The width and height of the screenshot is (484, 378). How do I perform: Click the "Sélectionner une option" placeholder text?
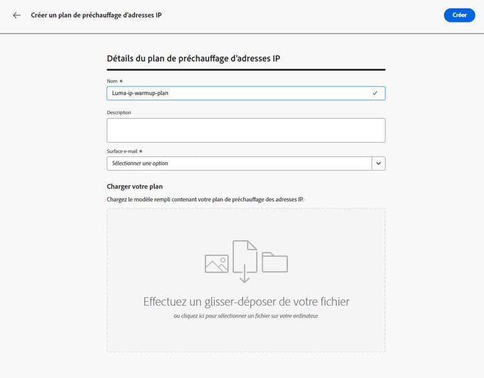[x=140, y=163]
